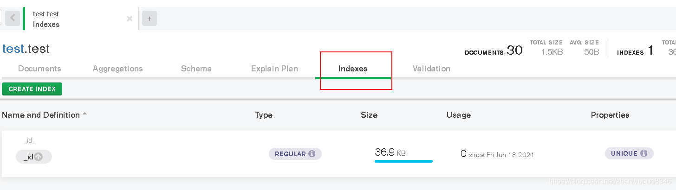Select the Indexes tab
Image resolution: width=676 pixels, height=190 pixels.
[x=353, y=69]
